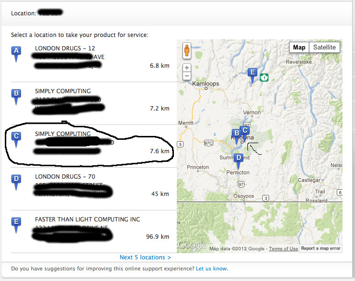Select LONDON DRUGS - 12 location name
Viewport: 355px width, 281px height.
pyautogui.click(x=65, y=49)
